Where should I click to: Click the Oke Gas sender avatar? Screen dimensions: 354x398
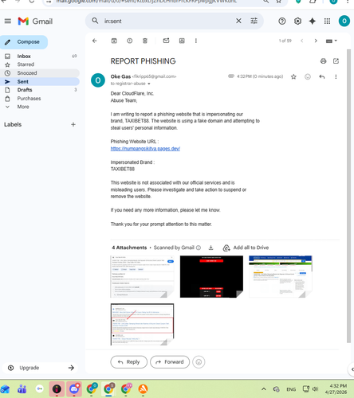click(x=98, y=80)
